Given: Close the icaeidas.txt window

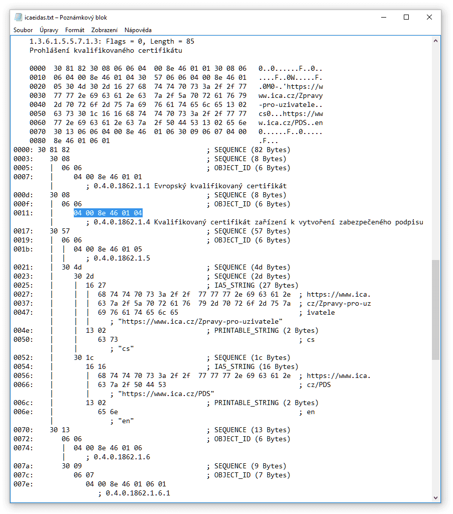Looking at the screenshot, I should point(429,18).
